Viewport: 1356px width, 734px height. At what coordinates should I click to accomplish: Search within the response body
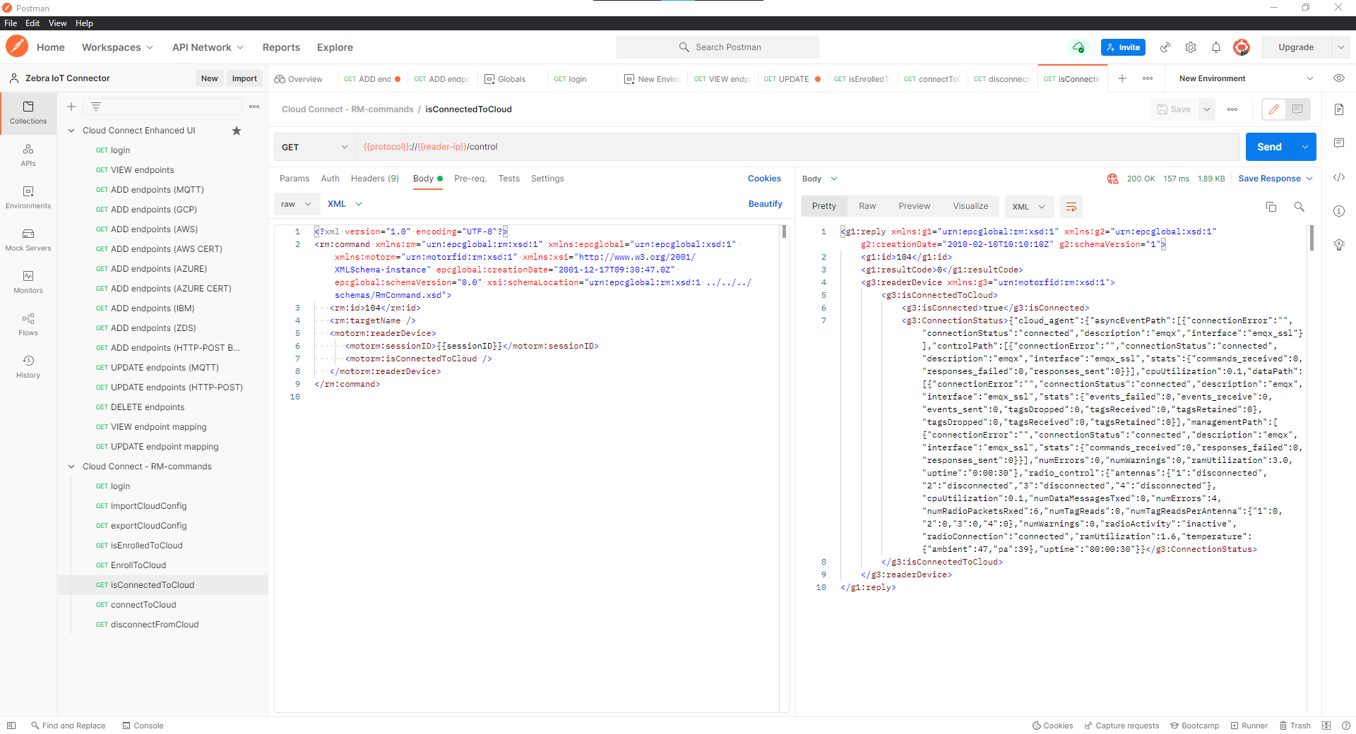pos(1299,207)
